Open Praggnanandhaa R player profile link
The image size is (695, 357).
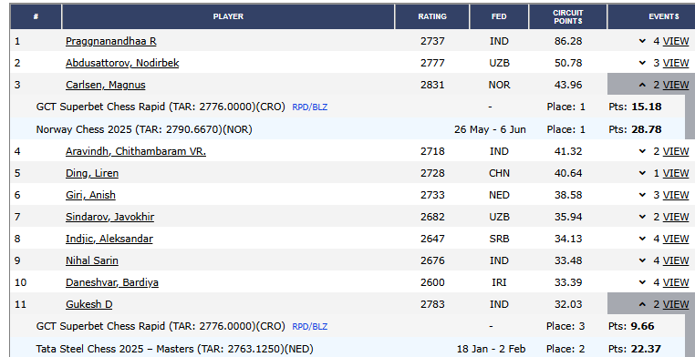click(x=110, y=41)
